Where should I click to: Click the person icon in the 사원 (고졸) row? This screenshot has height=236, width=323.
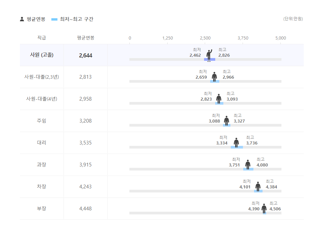tap(209, 54)
